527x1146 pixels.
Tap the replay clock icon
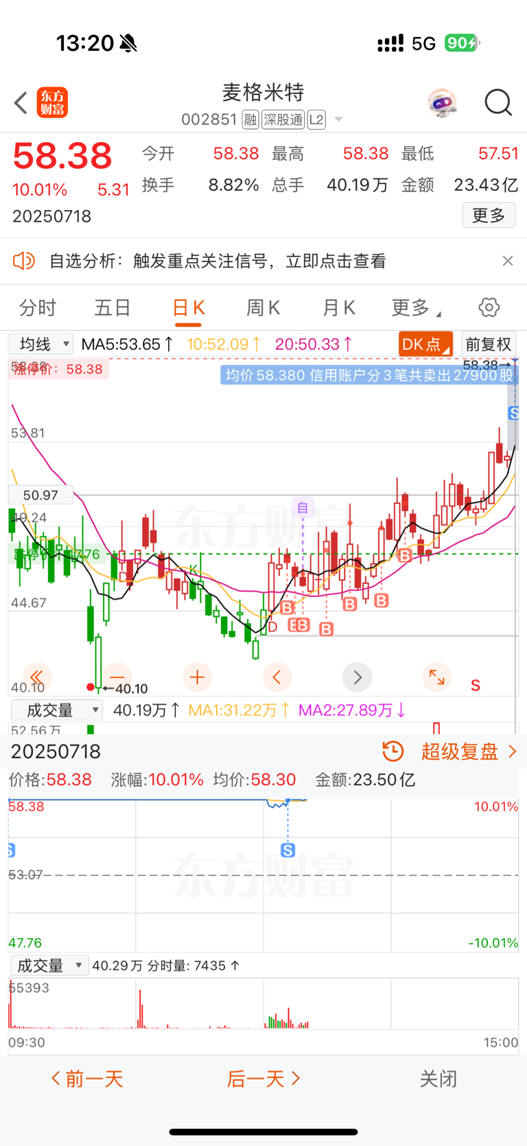[x=393, y=751]
